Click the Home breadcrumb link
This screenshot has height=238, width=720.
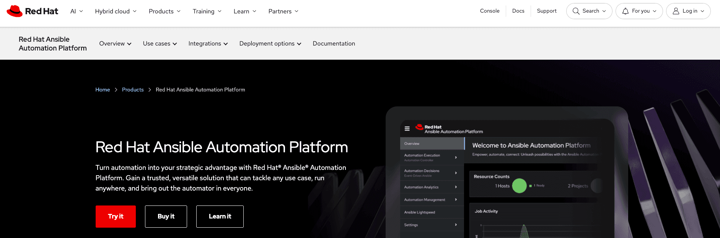103,90
